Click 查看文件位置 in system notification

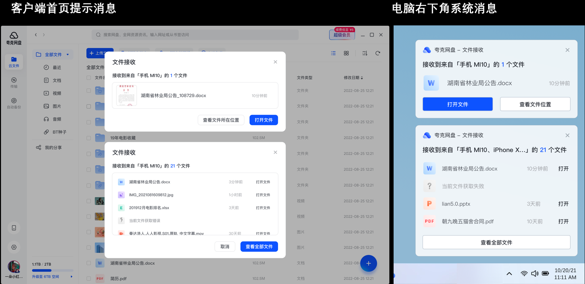click(x=535, y=104)
